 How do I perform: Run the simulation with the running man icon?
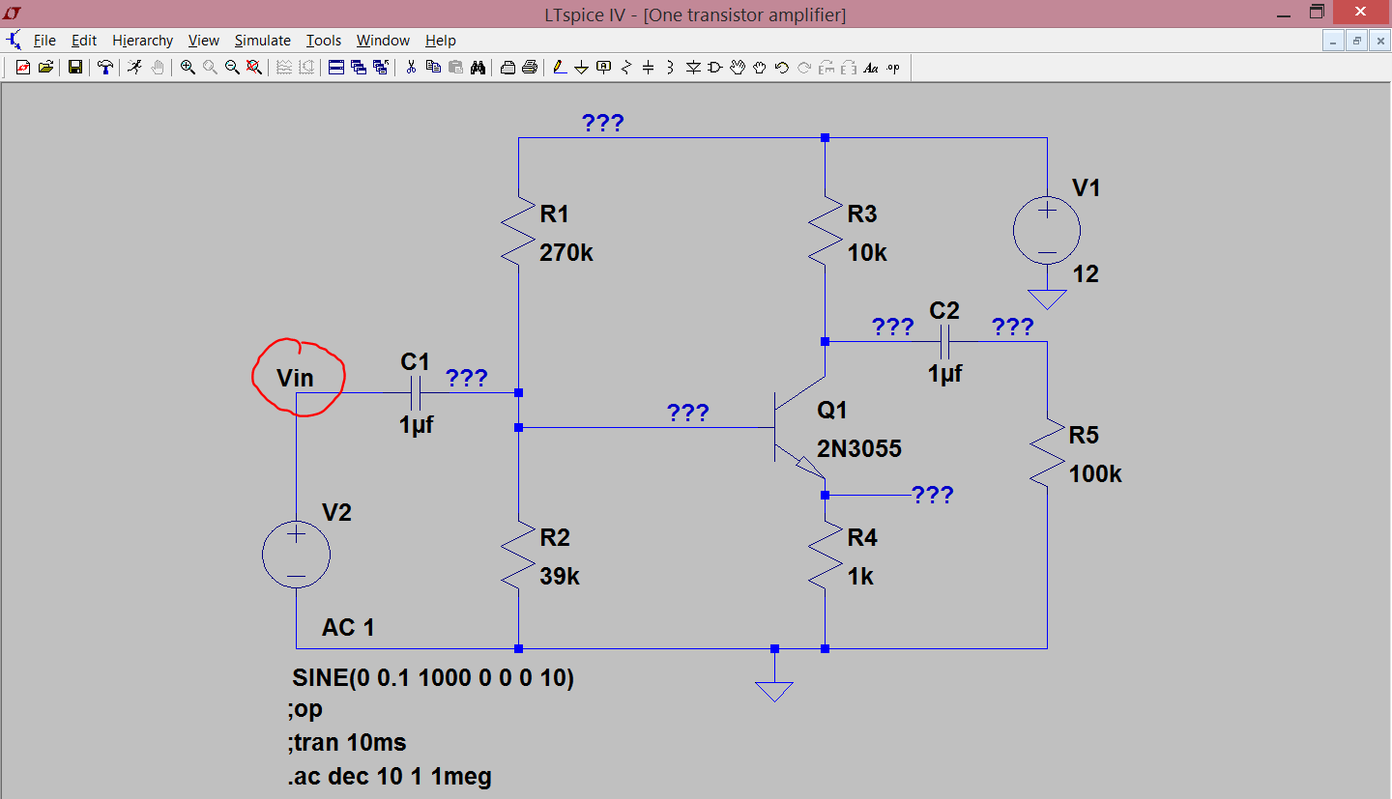134,68
